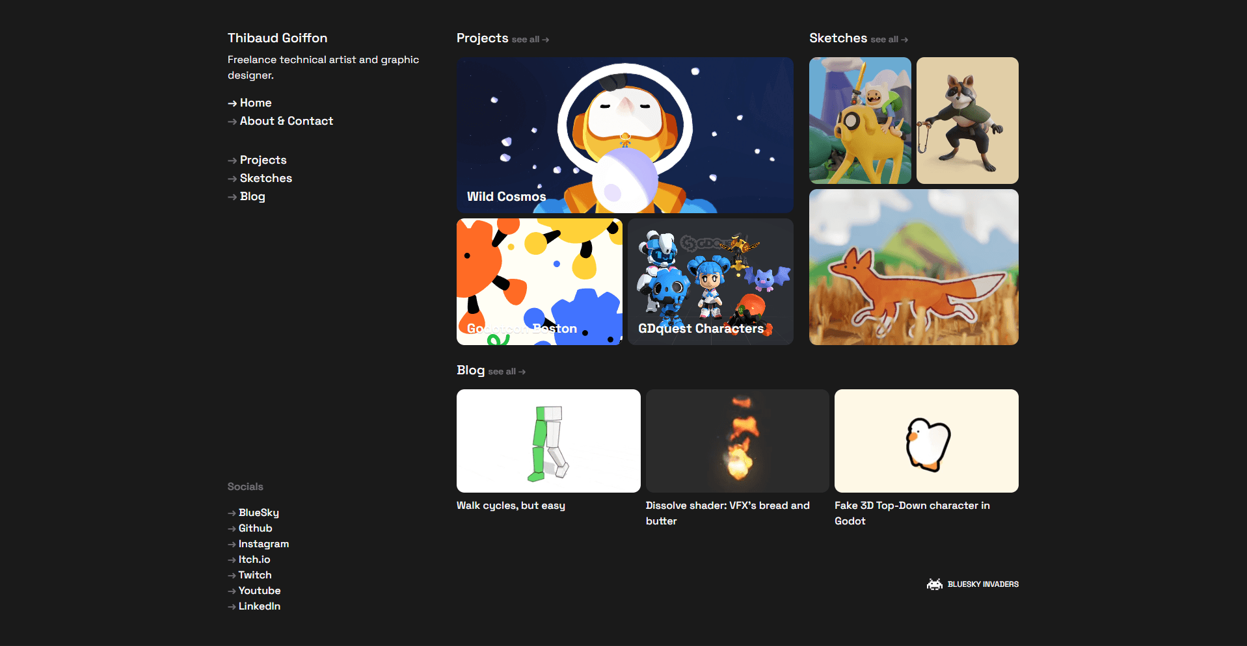Open the duck character blog thumbnail

point(926,441)
